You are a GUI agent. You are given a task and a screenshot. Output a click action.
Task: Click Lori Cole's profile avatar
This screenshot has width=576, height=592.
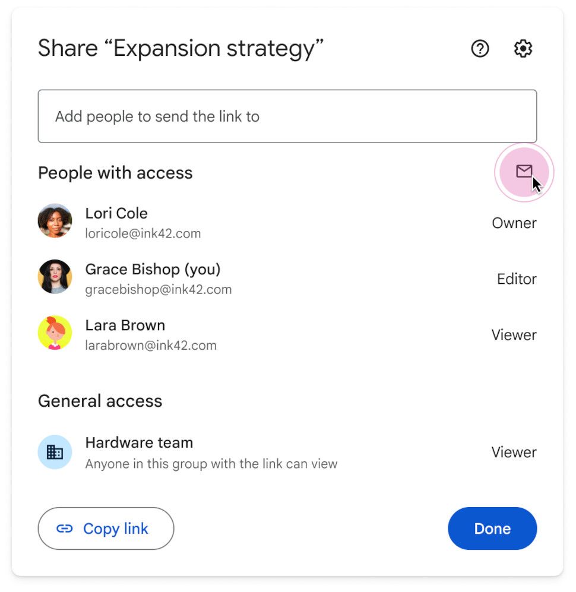55,220
